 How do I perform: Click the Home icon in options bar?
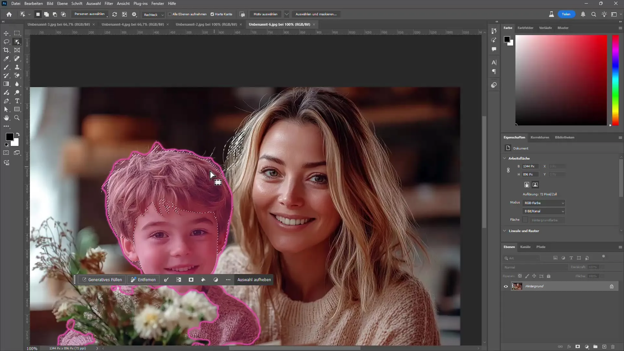tap(9, 14)
